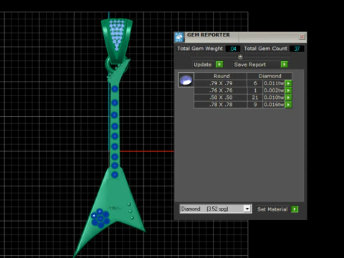This screenshot has height=258, width=344.
Task: Select the round gem thumbnail in report
Action: [x=186, y=80]
